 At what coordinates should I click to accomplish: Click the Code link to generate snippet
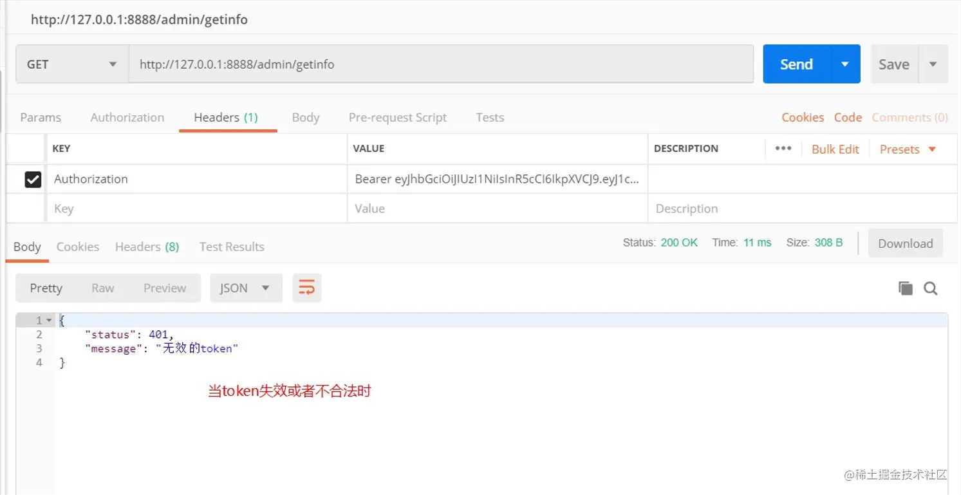click(847, 117)
